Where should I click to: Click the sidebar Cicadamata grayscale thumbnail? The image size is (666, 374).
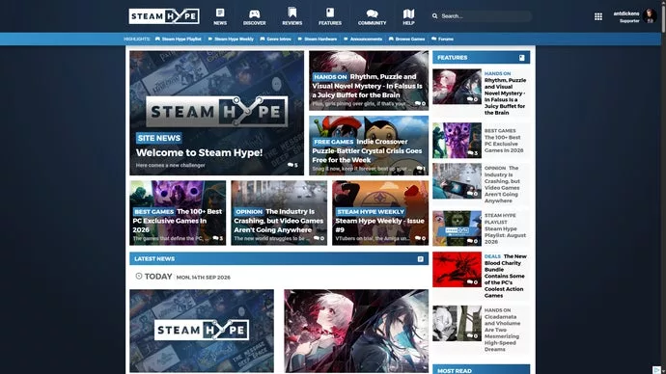tap(457, 323)
